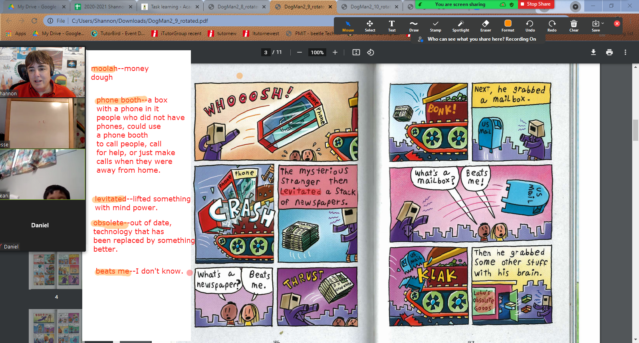Open My Drive - Google bookmark

[58, 34]
